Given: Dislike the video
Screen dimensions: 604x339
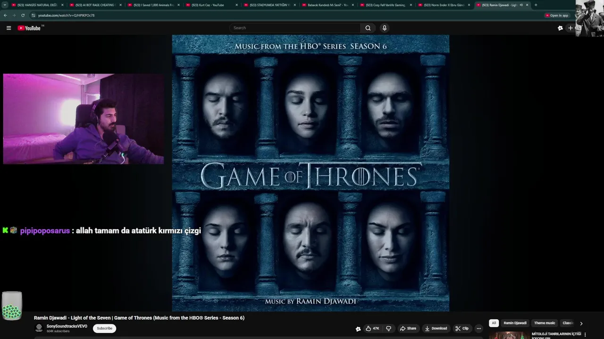Looking at the screenshot, I should (389, 328).
